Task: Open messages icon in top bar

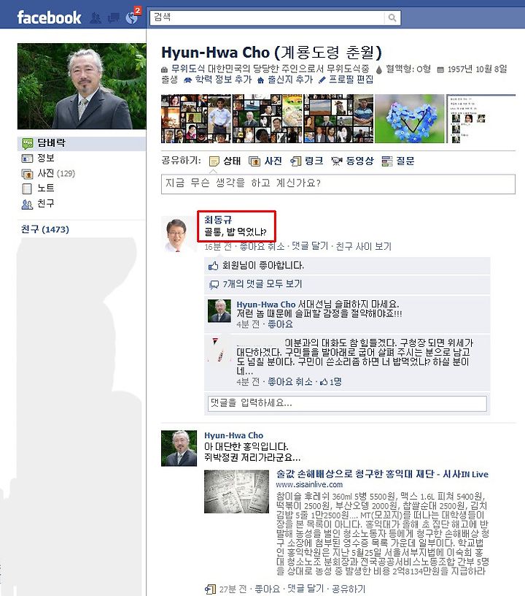Action: pos(114,18)
